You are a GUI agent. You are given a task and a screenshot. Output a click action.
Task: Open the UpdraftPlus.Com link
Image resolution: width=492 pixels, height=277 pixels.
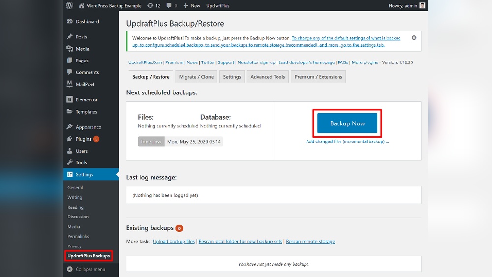click(145, 62)
